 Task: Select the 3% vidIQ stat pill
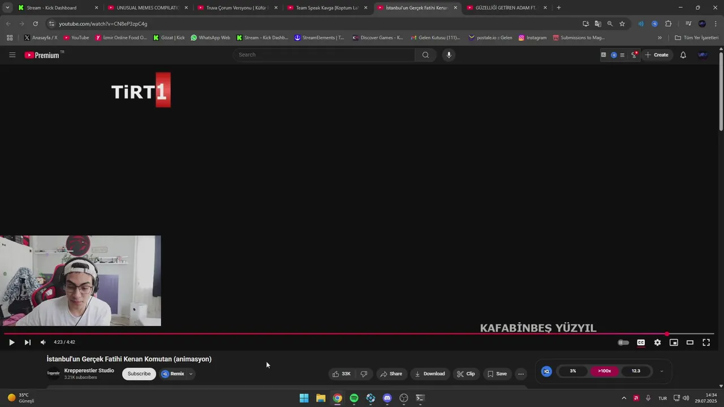click(573, 371)
